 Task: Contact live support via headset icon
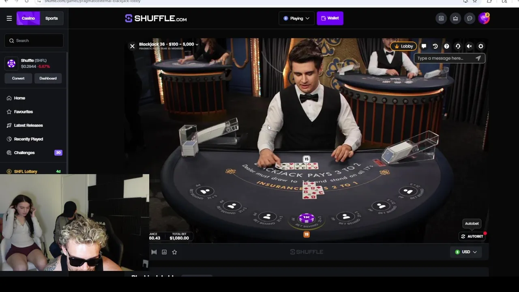click(x=458, y=46)
